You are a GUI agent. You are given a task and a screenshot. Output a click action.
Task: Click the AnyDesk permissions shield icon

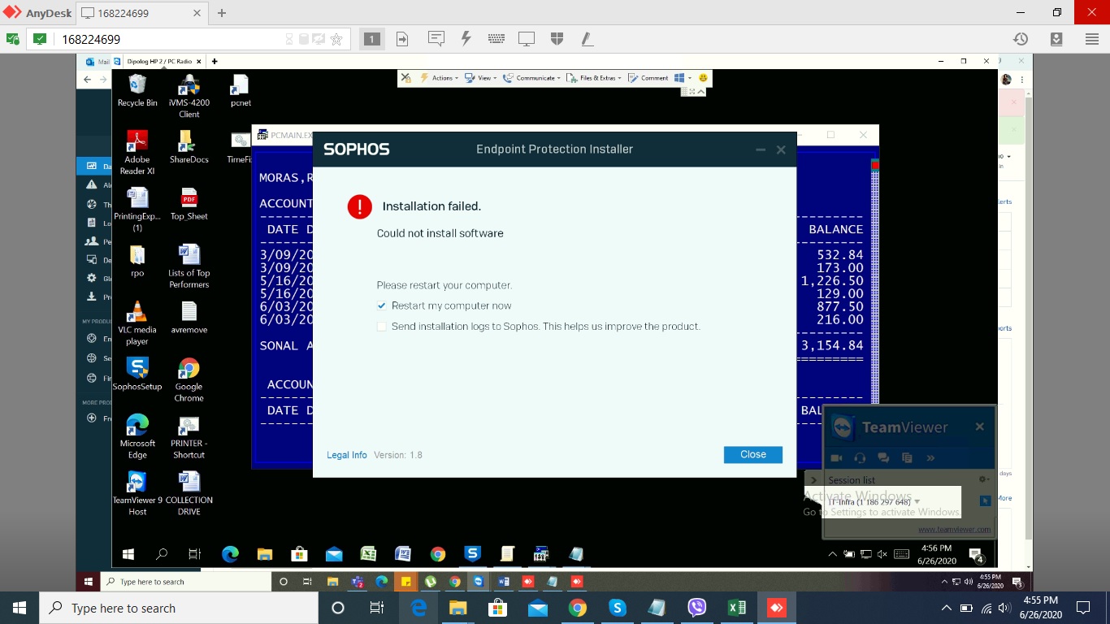[557, 39]
